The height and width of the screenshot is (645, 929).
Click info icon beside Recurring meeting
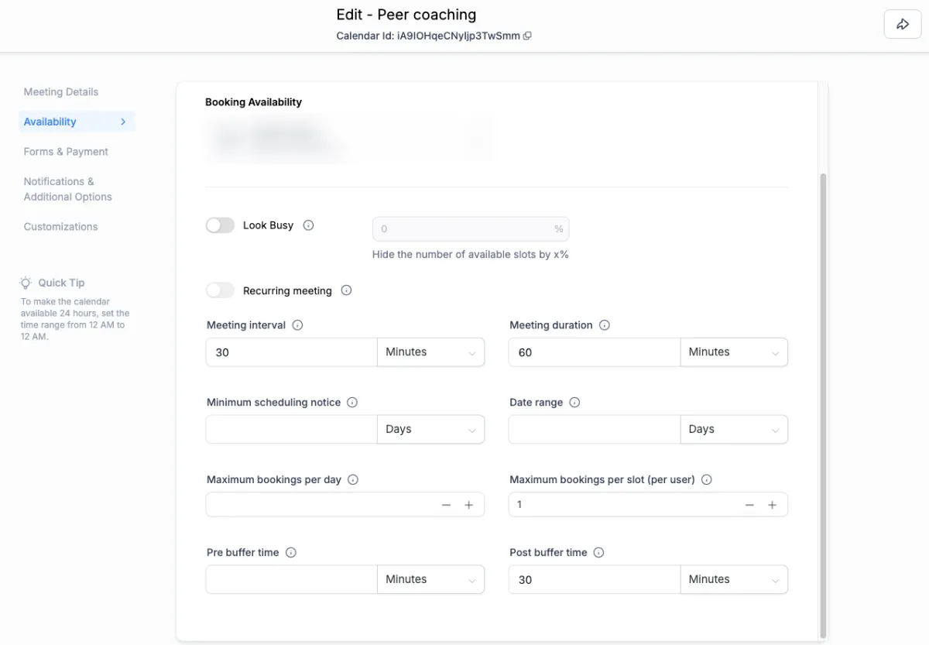coord(346,290)
